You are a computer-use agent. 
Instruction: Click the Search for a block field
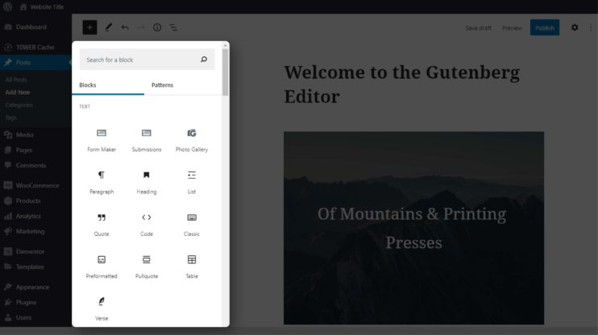pos(147,60)
